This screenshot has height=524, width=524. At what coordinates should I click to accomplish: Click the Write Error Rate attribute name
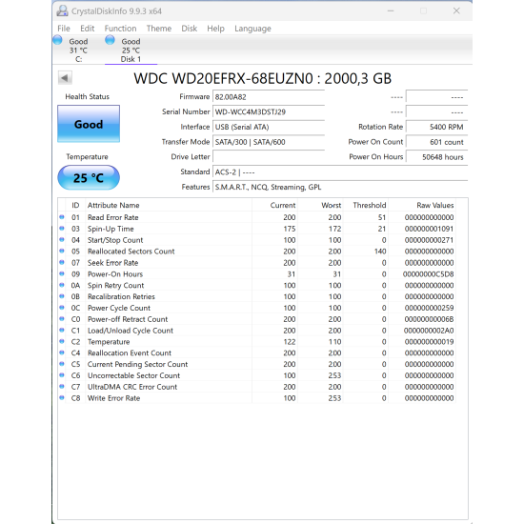[x=113, y=398]
